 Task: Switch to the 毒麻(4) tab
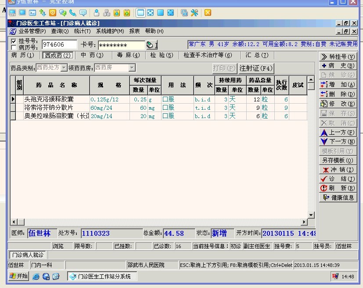(x=129, y=55)
